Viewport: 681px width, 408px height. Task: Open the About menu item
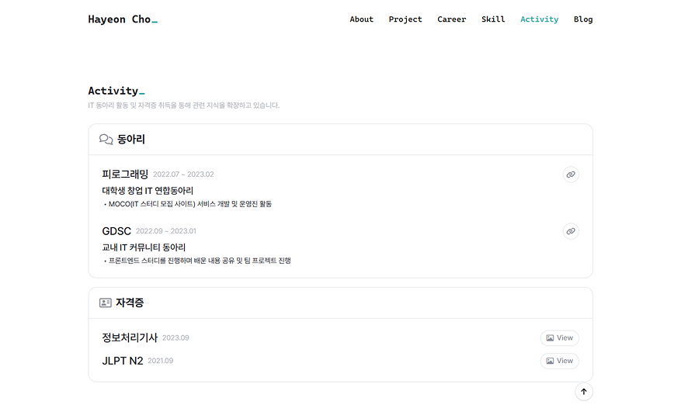click(361, 19)
